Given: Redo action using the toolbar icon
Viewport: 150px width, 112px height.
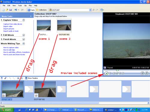Looking at the screenshot, I should click(x=22, y=10).
